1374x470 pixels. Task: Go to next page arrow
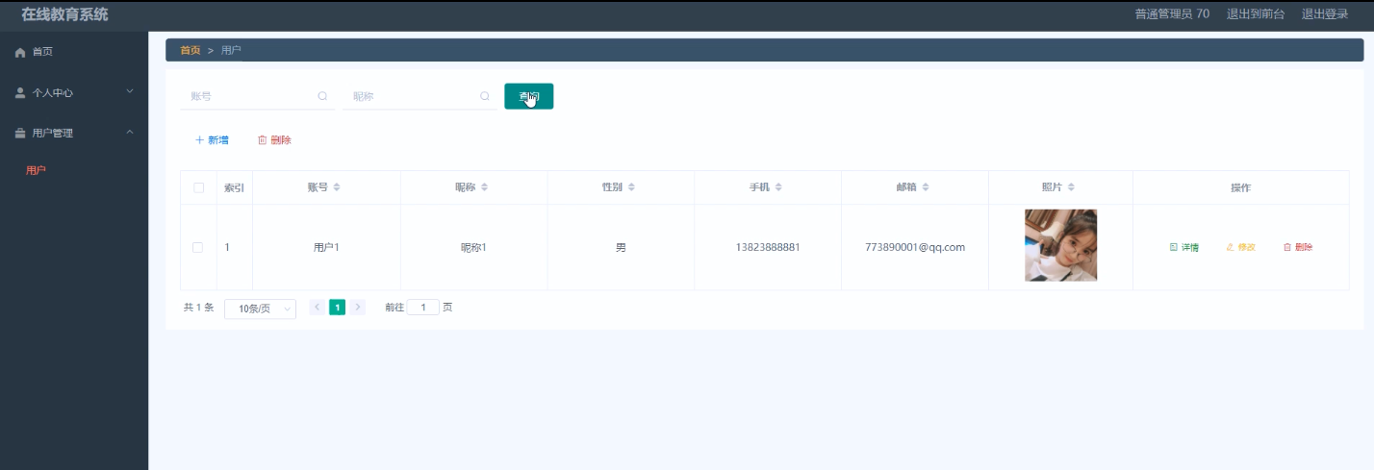358,308
